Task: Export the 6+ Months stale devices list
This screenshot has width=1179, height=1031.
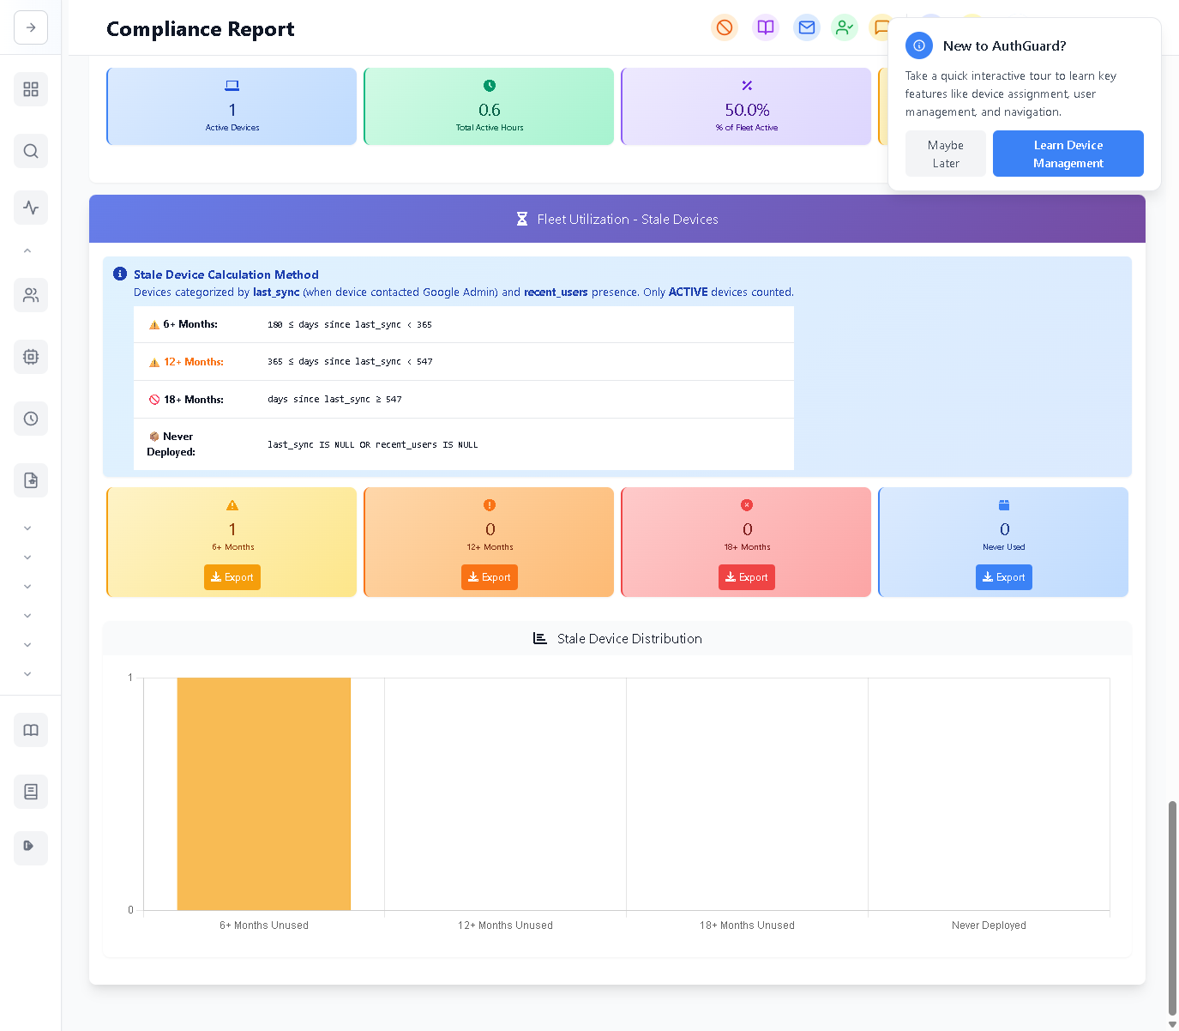Action: (x=232, y=577)
